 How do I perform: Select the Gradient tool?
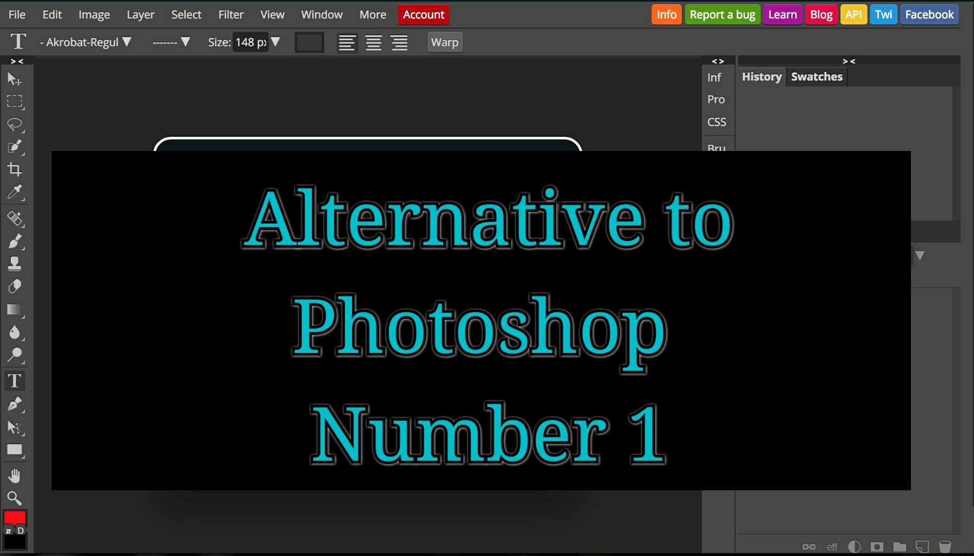[15, 309]
